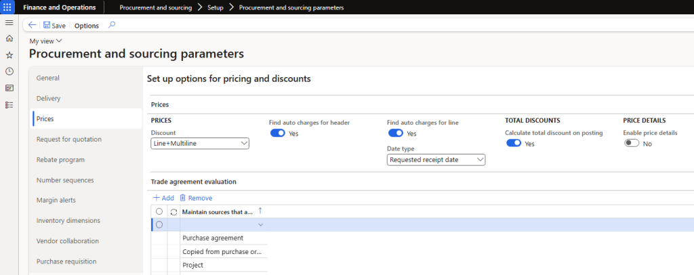Disable Calculate total discount on posting
Viewport: 694px width, 275px height.
click(x=514, y=144)
